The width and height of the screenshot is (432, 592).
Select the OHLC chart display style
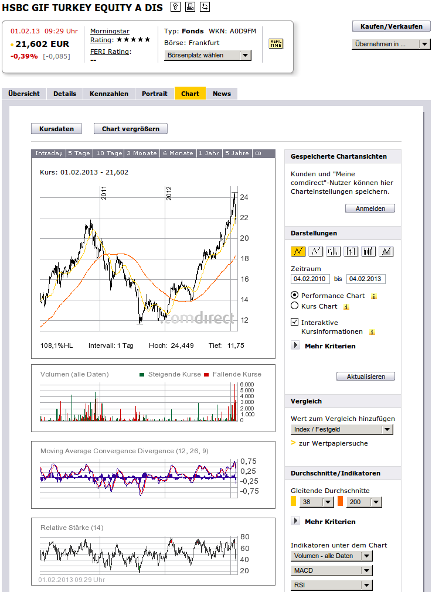coord(351,251)
